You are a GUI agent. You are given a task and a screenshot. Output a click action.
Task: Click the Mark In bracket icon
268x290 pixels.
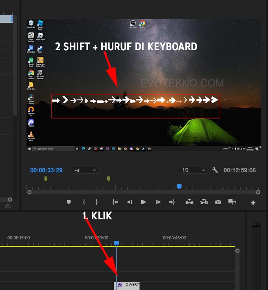(84, 202)
